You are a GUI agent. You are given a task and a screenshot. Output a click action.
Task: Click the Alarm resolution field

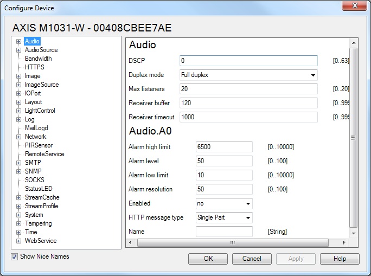coord(224,189)
